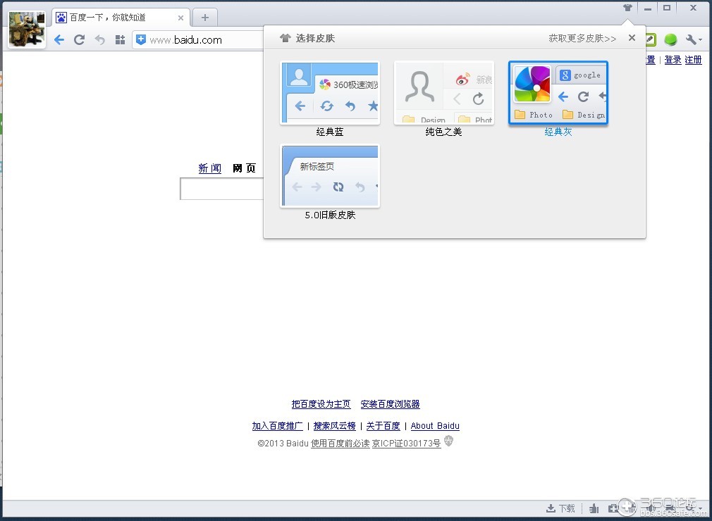Open 安装百度浏览器 link
The image size is (712, 521).
coord(390,404)
